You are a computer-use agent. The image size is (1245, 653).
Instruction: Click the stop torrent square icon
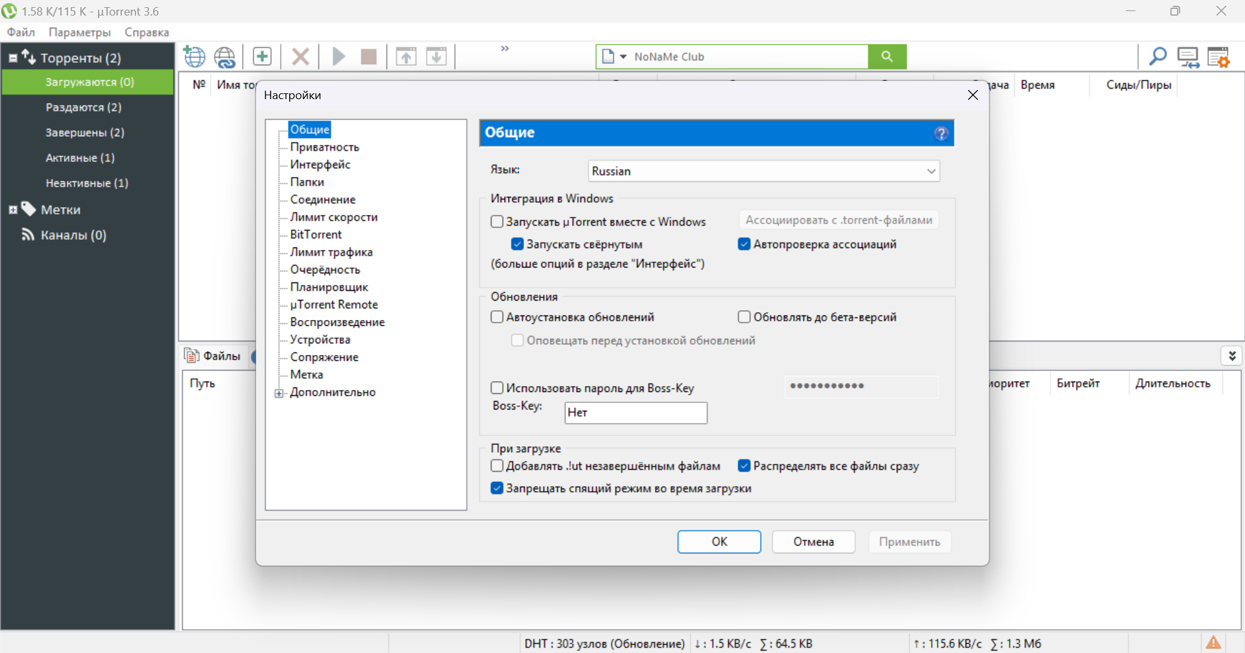369,57
